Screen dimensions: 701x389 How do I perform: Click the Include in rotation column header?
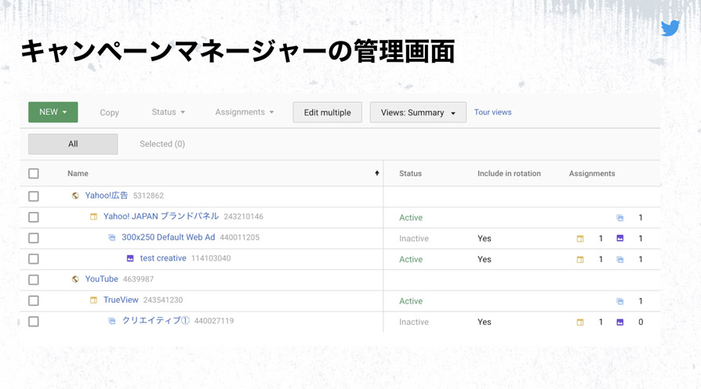pos(509,174)
